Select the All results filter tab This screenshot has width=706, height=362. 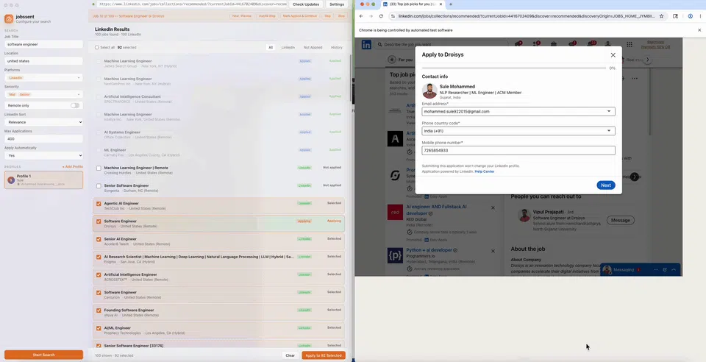[271, 47]
